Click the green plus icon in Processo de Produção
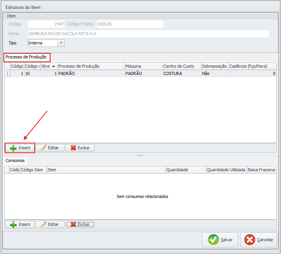The width and height of the screenshot is (281, 254). pos(13,148)
